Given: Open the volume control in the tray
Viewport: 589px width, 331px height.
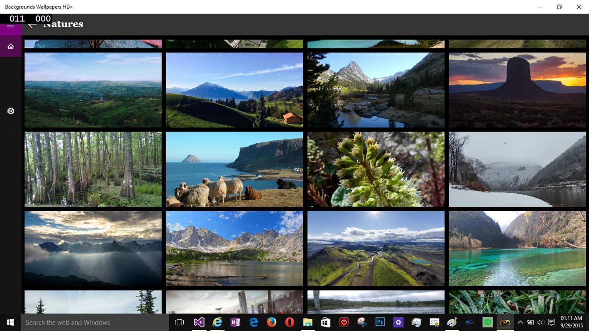Looking at the screenshot, I should click(540, 322).
